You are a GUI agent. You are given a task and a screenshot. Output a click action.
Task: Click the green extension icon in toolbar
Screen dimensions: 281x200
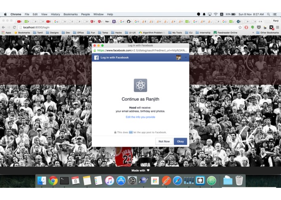(253, 27)
